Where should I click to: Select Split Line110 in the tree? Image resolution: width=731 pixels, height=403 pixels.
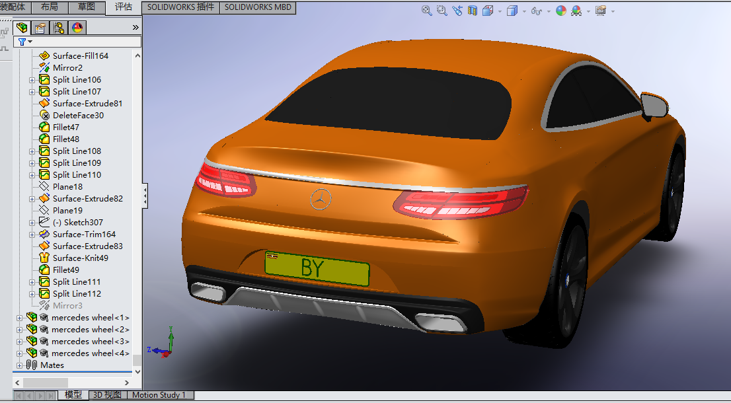(x=77, y=174)
